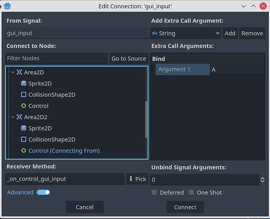The width and height of the screenshot is (270, 219).
Task: Select Sprite2D icon under first Area2D
Action: coord(24,83)
